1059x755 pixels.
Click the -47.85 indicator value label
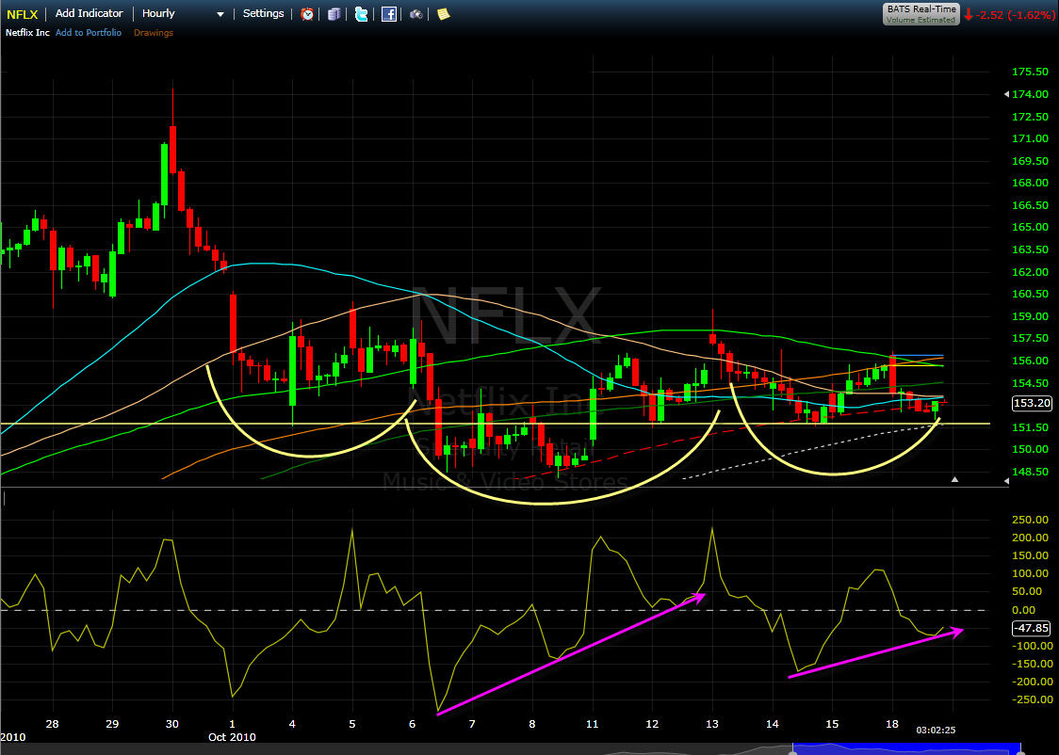pyautogui.click(x=1032, y=628)
